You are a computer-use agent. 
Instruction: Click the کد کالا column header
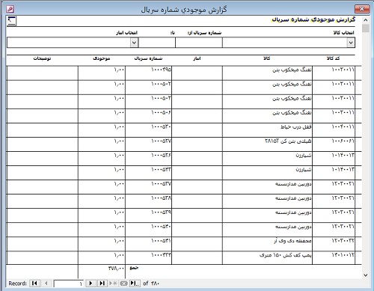tap(333, 58)
